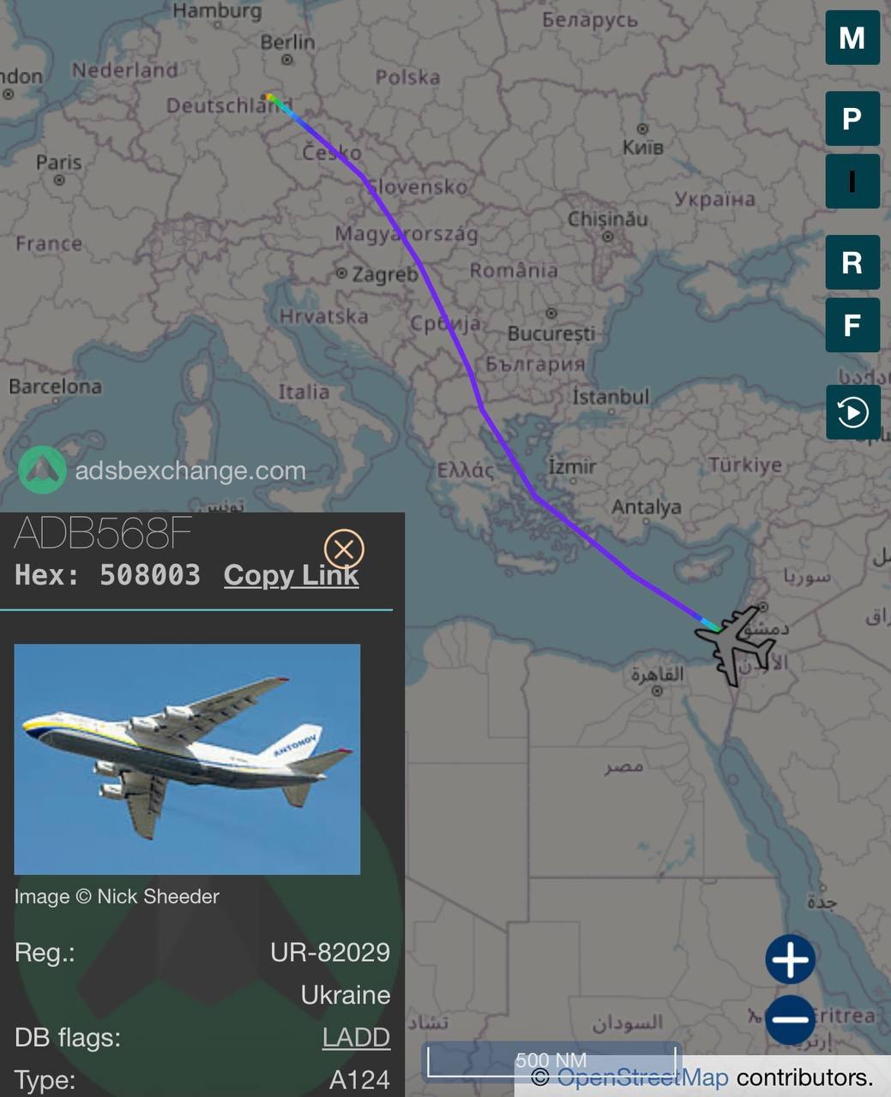Open the Antonov aircraft photo thumbnail

pyautogui.click(x=187, y=758)
